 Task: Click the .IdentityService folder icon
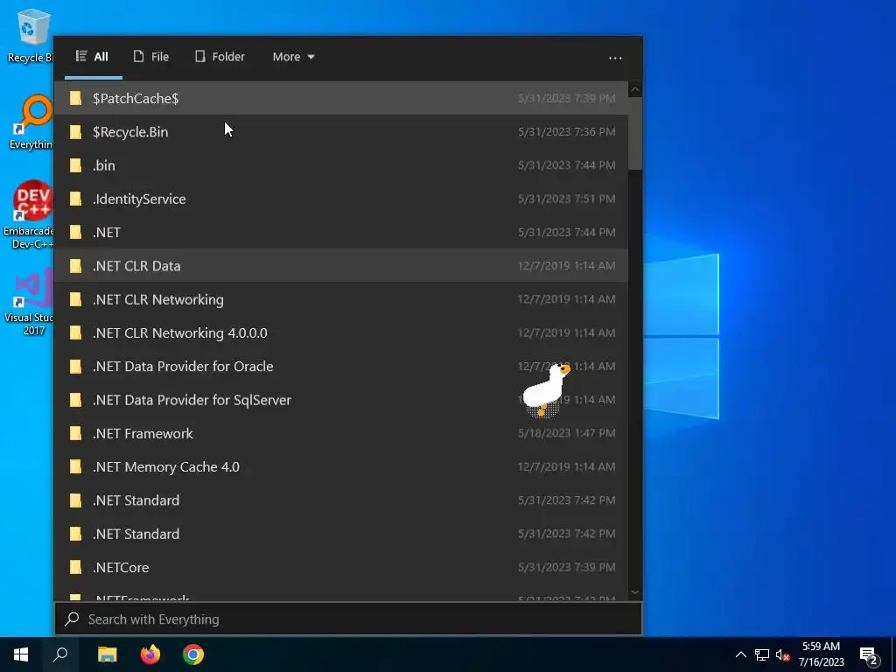click(x=75, y=199)
